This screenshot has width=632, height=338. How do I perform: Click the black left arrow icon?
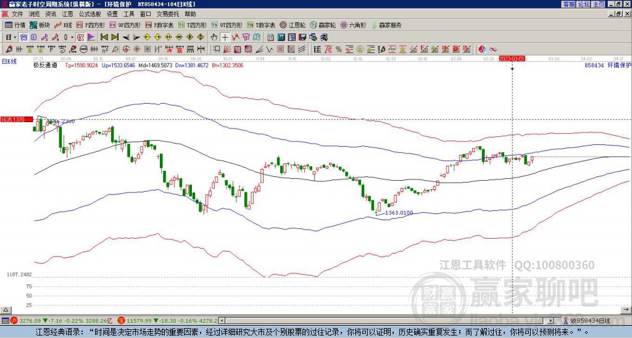coord(126,38)
